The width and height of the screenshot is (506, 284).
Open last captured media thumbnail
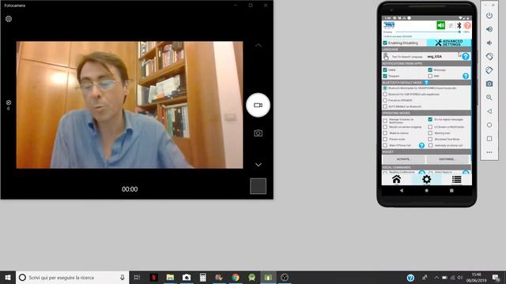[x=259, y=186]
